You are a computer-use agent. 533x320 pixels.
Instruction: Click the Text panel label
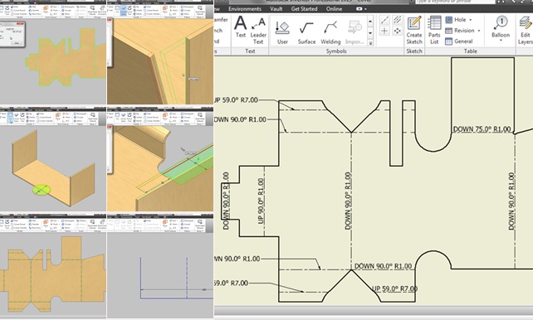pyautogui.click(x=250, y=51)
